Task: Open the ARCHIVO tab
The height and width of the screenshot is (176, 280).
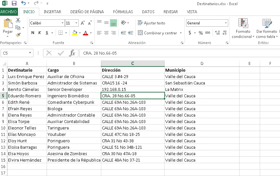Action: (9, 12)
